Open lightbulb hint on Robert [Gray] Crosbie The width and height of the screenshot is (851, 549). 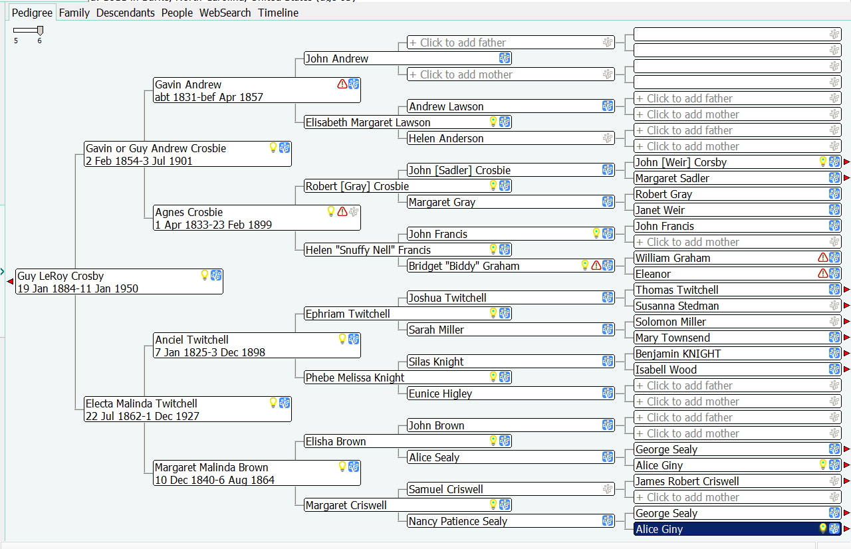(x=493, y=185)
